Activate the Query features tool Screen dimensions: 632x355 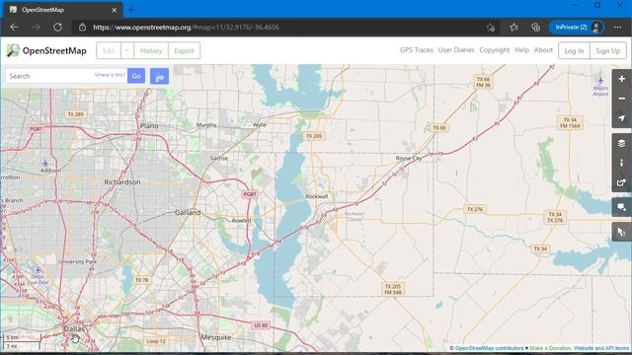point(621,232)
